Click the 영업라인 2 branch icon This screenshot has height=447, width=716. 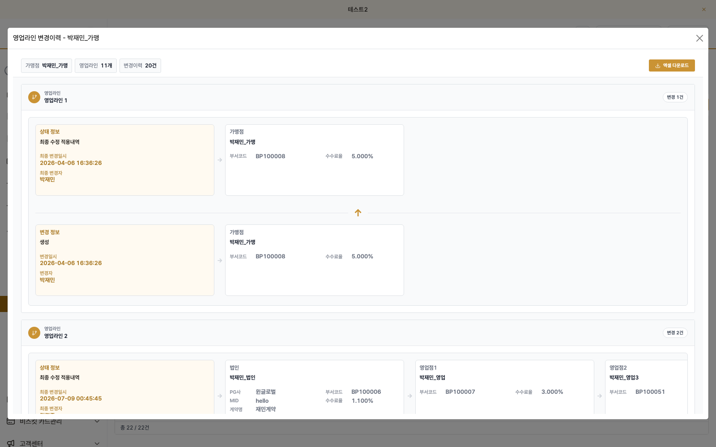pyautogui.click(x=34, y=333)
